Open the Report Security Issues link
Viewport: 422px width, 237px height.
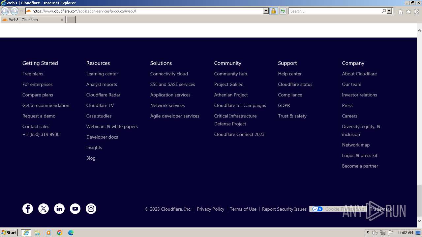[284, 209]
